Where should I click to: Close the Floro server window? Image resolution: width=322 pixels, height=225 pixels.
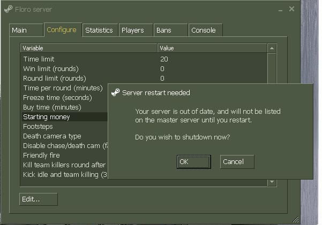[291, 9]
